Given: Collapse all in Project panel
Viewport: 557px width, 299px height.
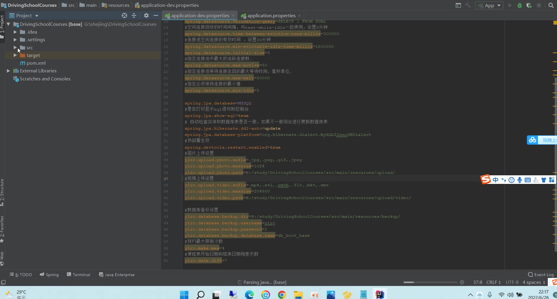Looking at the screenshot, I should click(134, 15).
